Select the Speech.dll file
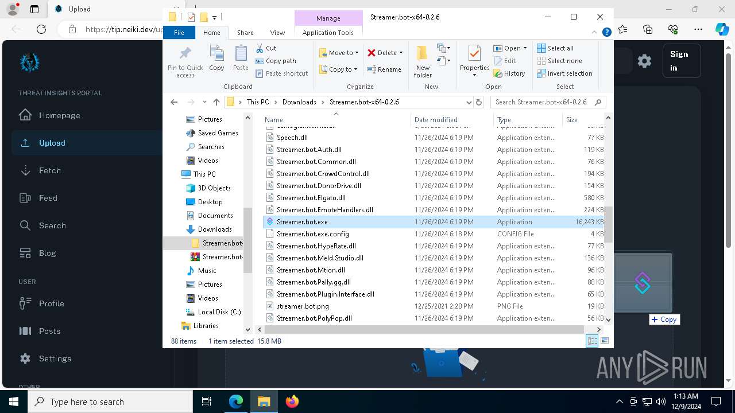 pyautogui.click(x=434, y=138)
